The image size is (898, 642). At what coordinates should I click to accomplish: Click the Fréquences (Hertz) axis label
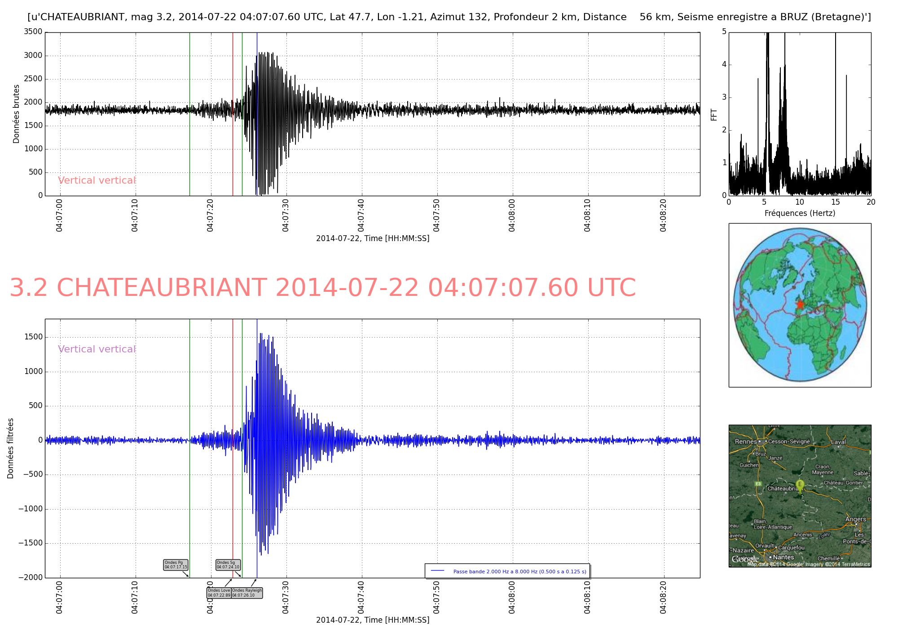800,213
